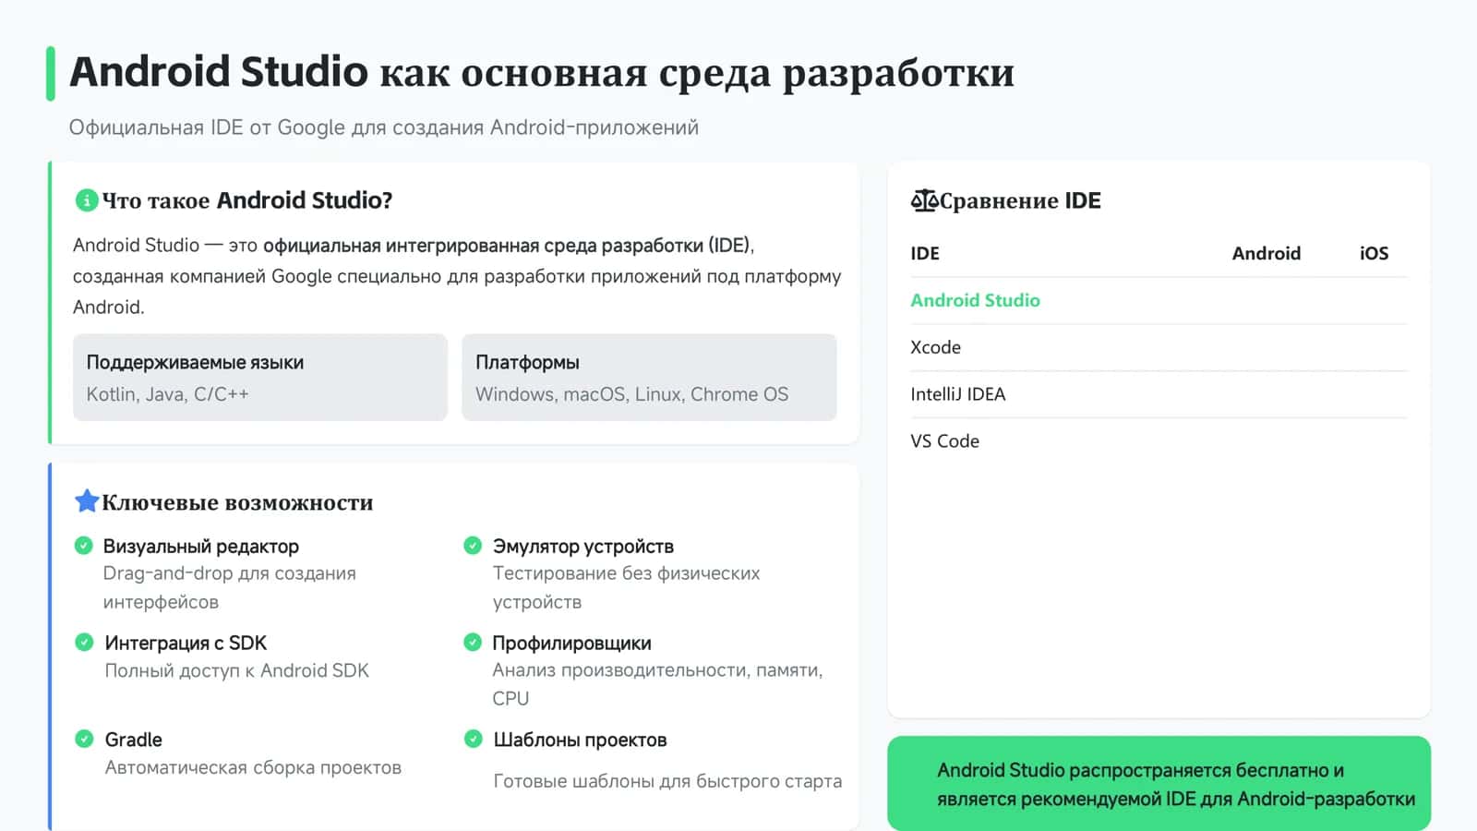Click the green checkmark next to 'Gradle'
This screenshot has width=1477, height=831.
coord(84,739)
